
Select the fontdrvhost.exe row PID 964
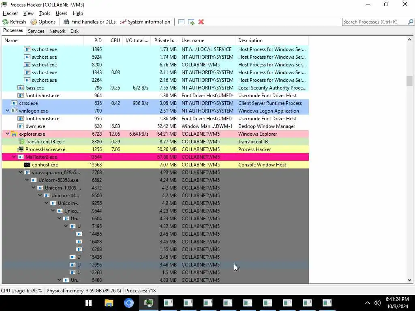pos(155,96)
